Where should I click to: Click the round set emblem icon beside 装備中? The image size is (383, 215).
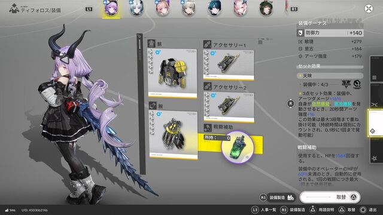point(357,84)
